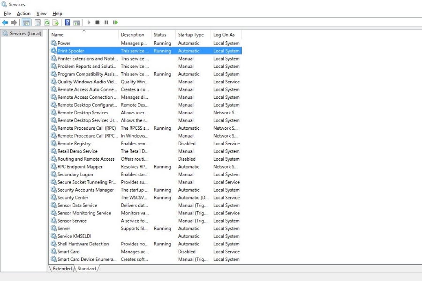Image resolution: width=422 pixels, height=281 pixels.
Task: Click the green Restart Service icon
Action: pyautogui.click(x=115, y=22)
